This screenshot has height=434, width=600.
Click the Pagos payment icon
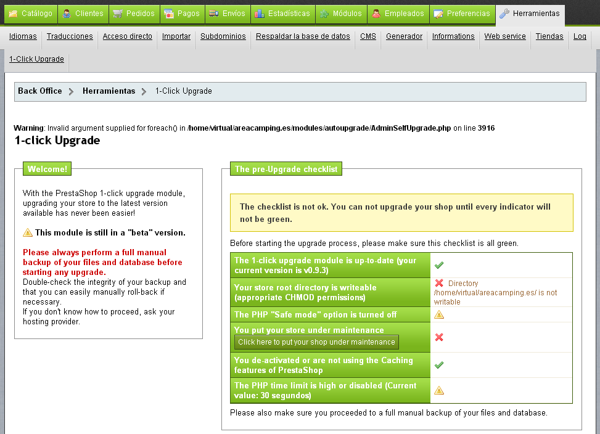click(169, 14)
